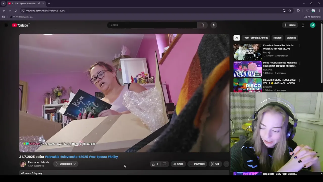Click into the YouTube search field
323x182 pixels.
coord(152,25)
